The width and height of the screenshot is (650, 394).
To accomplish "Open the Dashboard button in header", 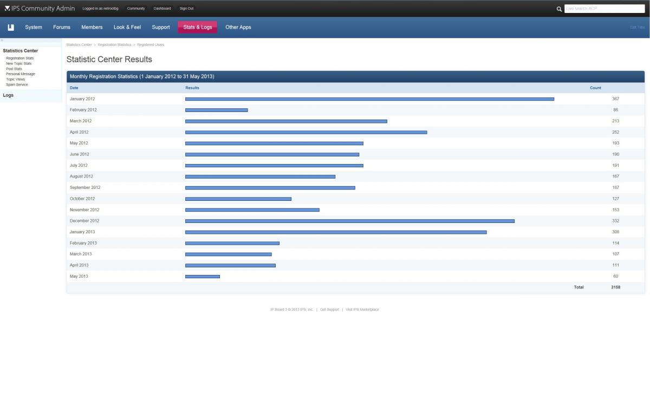I will click(162, 8).
